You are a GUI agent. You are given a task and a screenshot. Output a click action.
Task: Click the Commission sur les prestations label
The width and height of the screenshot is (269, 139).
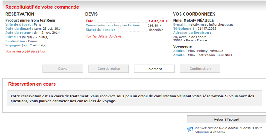[x=113, y=25]
